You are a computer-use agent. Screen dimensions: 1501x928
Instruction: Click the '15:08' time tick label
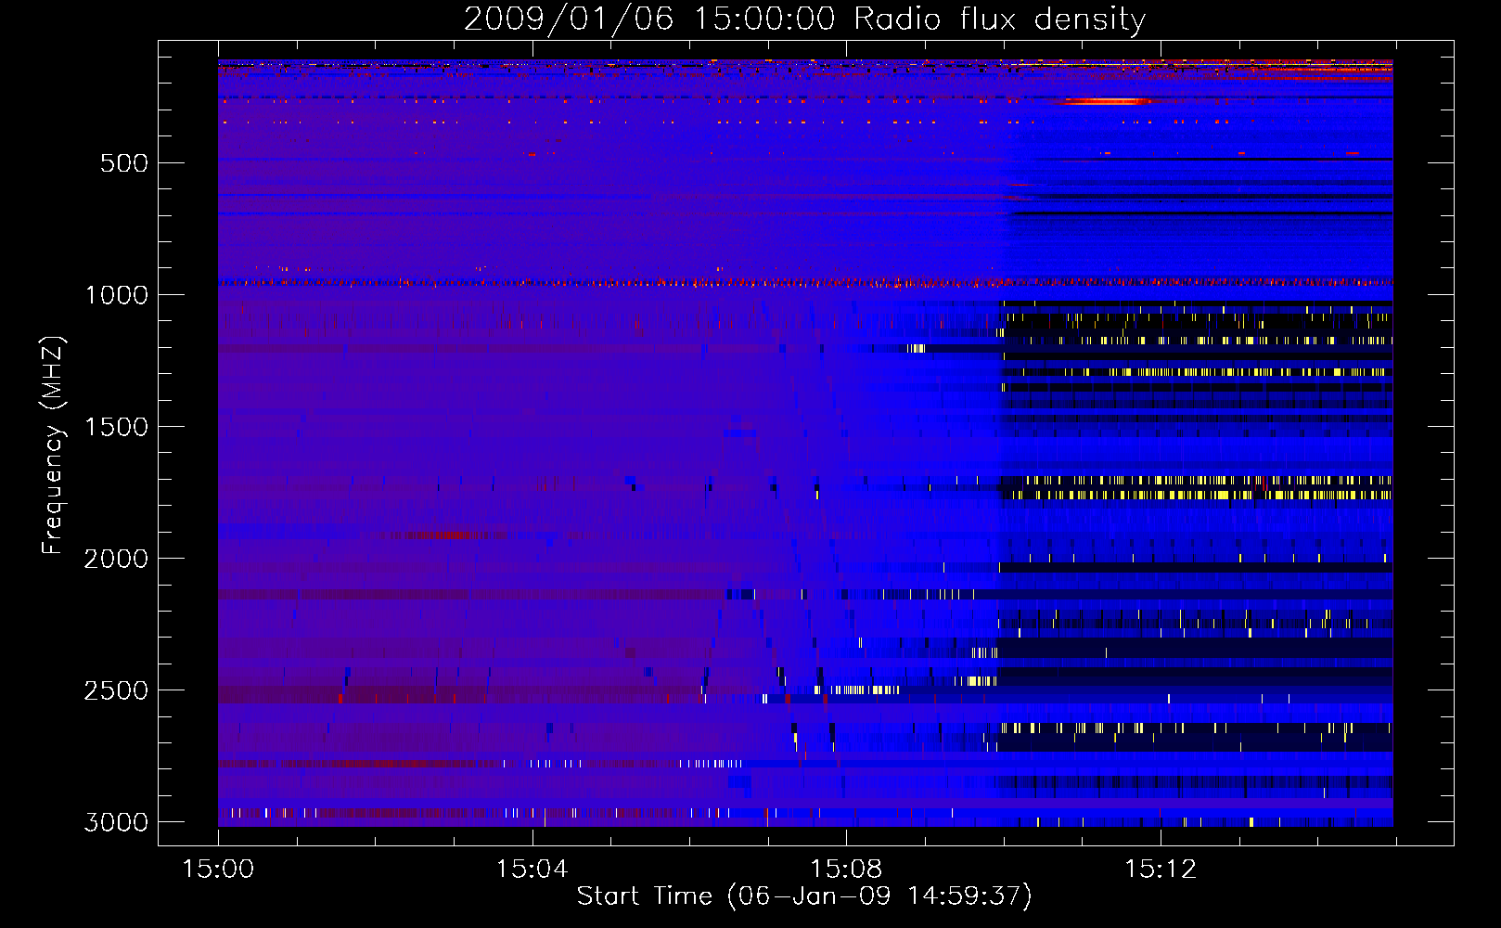coord(846,870)
